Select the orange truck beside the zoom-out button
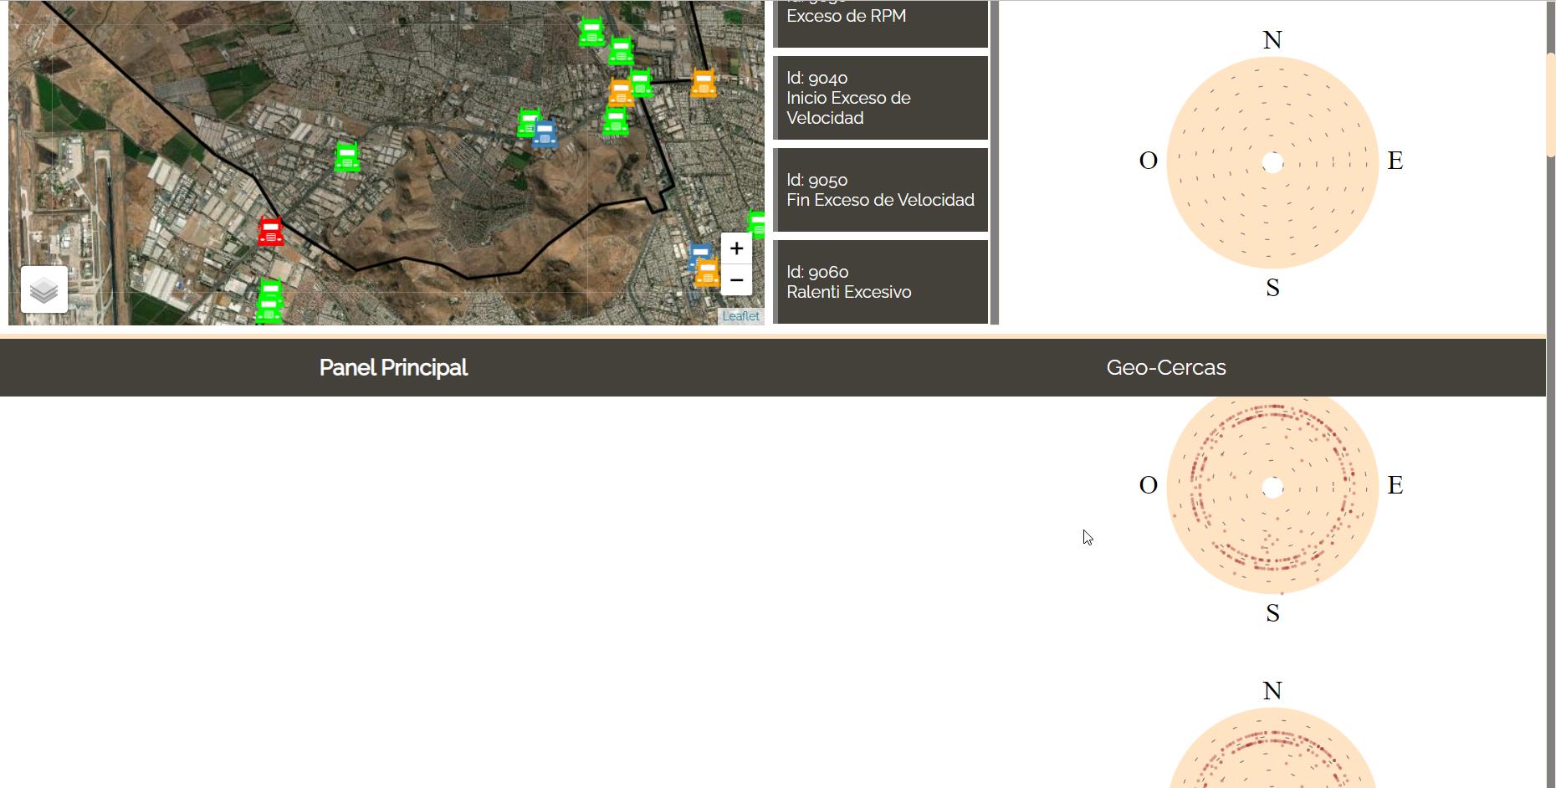 (708, 274)
